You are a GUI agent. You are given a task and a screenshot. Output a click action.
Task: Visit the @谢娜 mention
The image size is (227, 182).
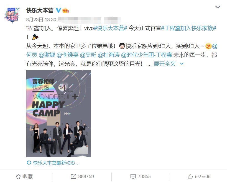click(x=47, y=55)
